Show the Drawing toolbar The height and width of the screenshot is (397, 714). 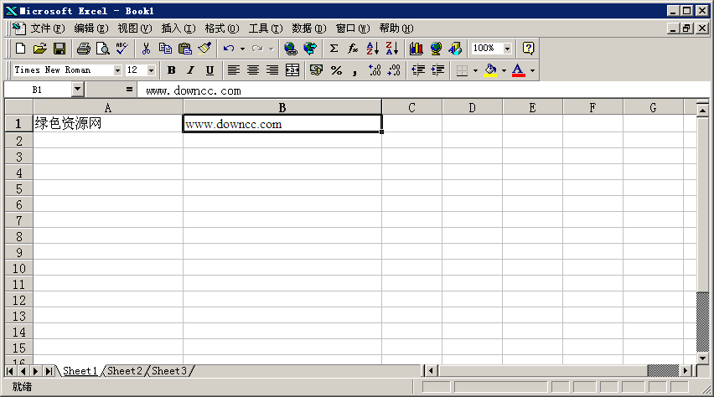click(x=455, y=49)
